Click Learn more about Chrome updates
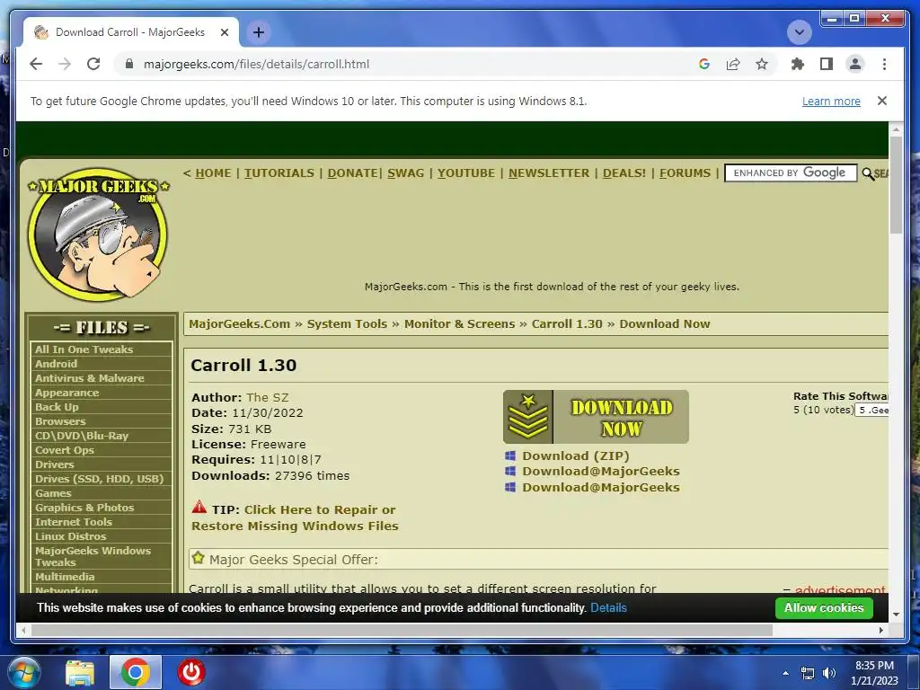920x690 pixels. [831, 101]
